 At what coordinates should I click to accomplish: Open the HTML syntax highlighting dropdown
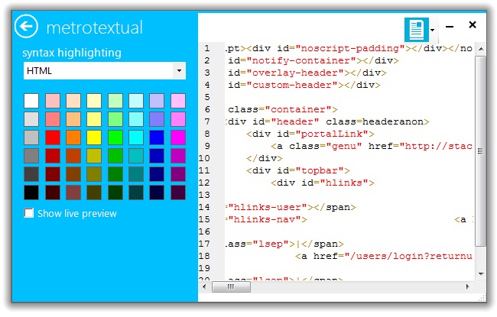pos(104,71)
